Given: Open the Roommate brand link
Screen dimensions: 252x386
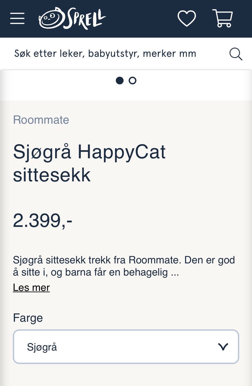Looking at the screenshot, I should (41, 120).
